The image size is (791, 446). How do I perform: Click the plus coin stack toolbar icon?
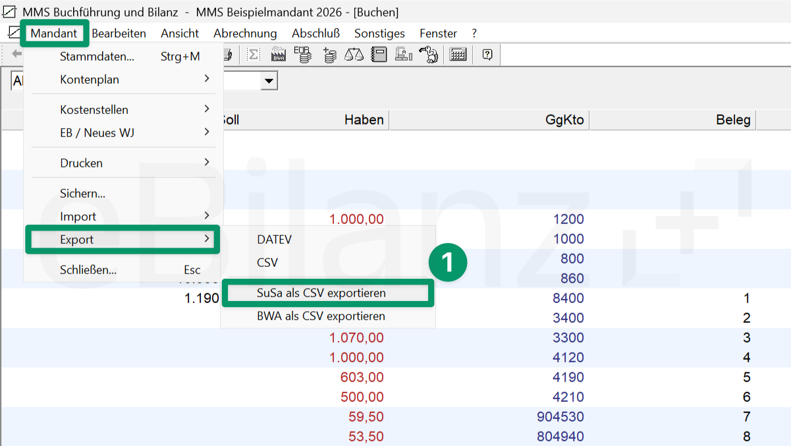(330, 55)
